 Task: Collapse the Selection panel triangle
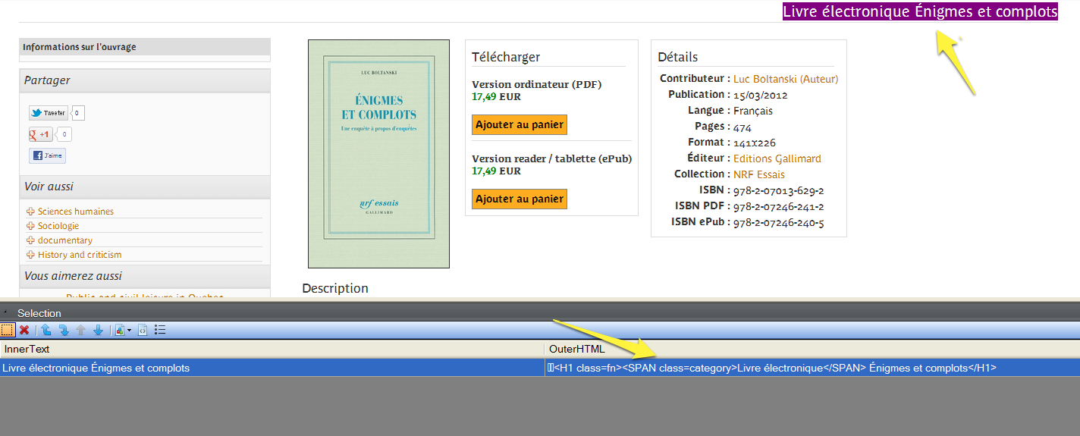pyautogui.click(x=5, y=312)
